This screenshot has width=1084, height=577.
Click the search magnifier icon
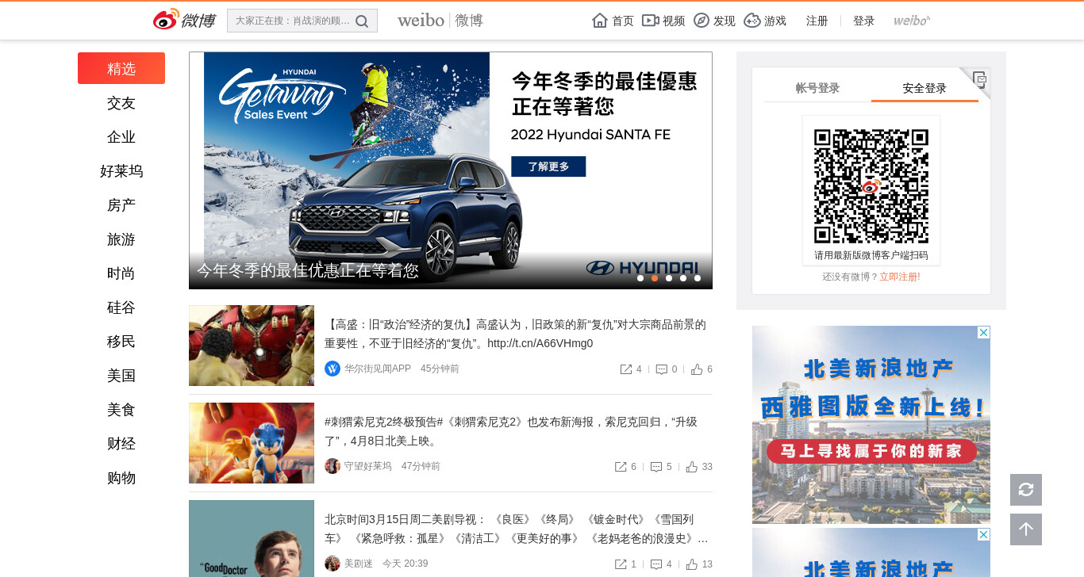tap(362, 21)
